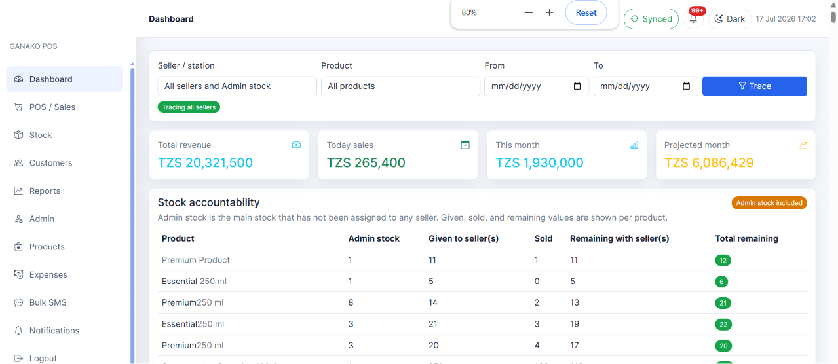Click the zoom out minus icon

click(529, 12)
